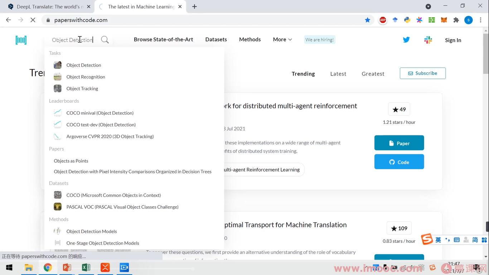Open File Explorer from taskbar
The height and width of the screenshot is (275, 489).
coord(29,267)
